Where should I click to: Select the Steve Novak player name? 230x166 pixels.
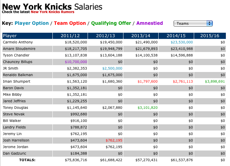pyautogui.click(x=14, y=114)
